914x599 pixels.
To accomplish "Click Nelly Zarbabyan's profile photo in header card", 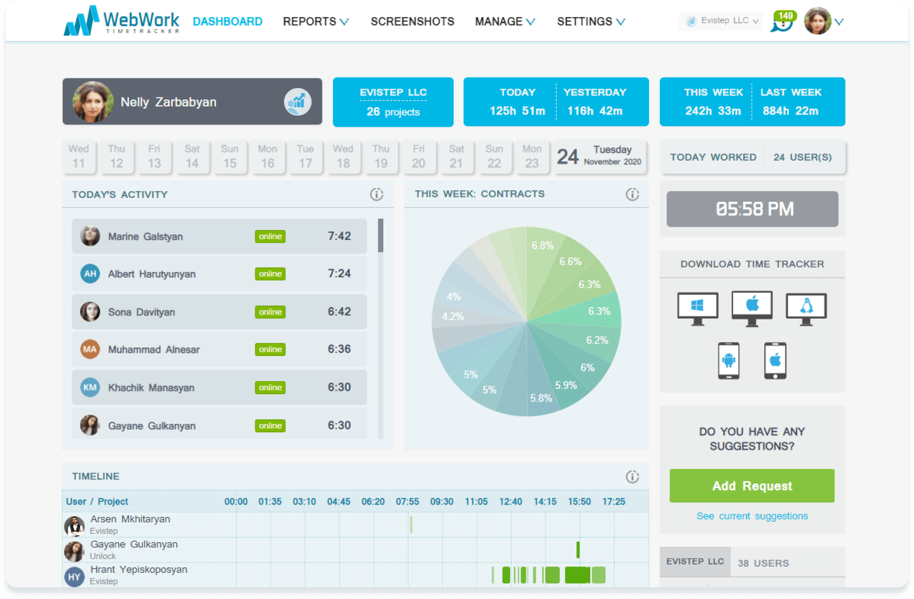I will point(93,102).
